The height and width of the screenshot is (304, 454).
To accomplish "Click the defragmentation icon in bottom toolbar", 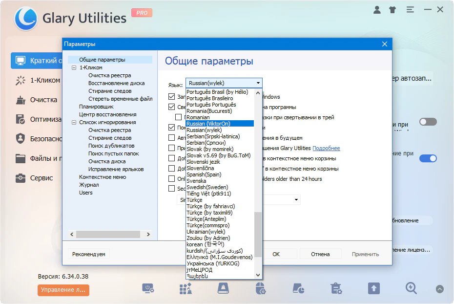I will (186, 289).
